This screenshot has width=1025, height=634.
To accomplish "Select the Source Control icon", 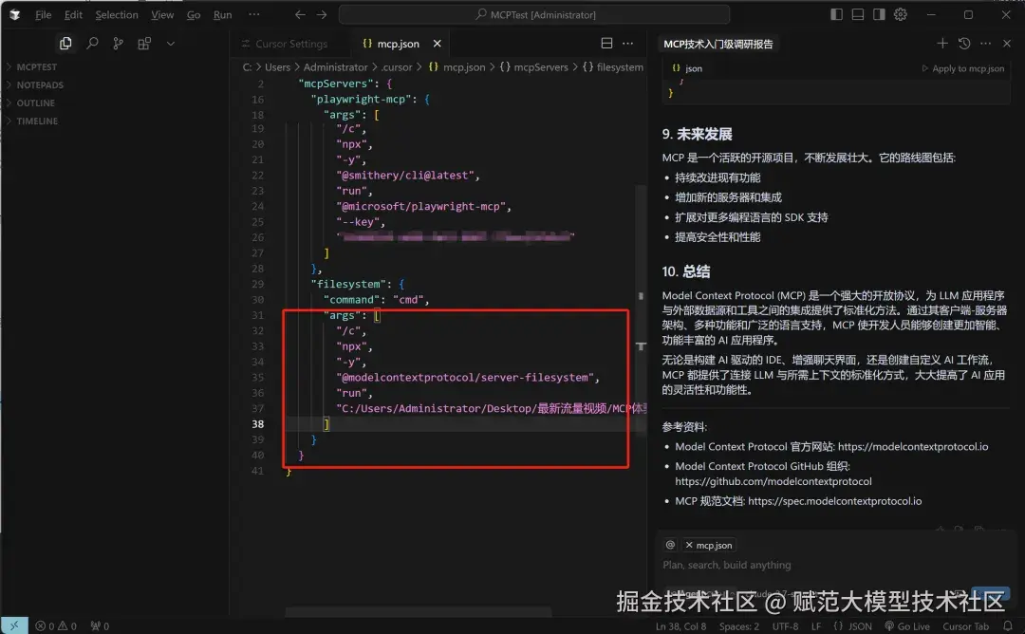I will pos(119,43).
